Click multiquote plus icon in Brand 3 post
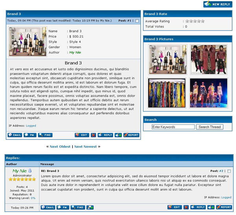The height and width of the screenshot is (215, 236). click(x=118, y=135)
